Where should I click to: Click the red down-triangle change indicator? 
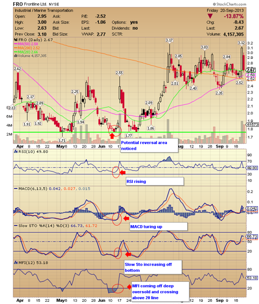click(x=210, y=16)
